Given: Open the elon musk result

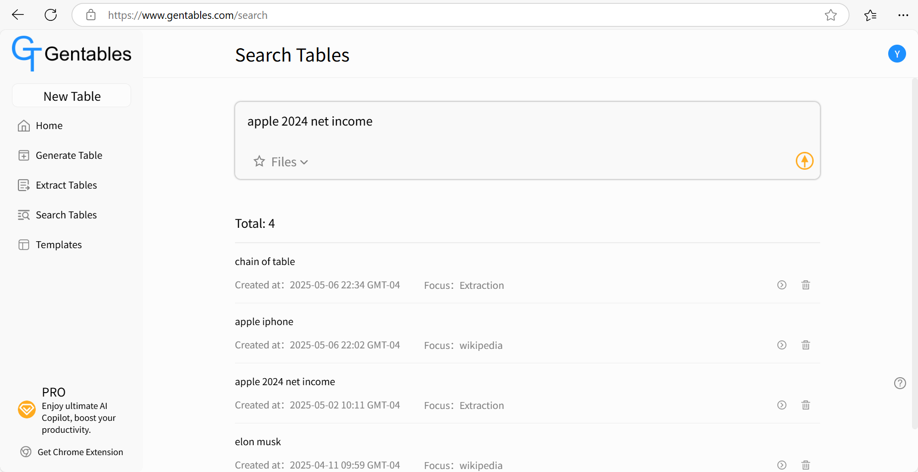Looking at the screenshot, I should tap(781, 465).
